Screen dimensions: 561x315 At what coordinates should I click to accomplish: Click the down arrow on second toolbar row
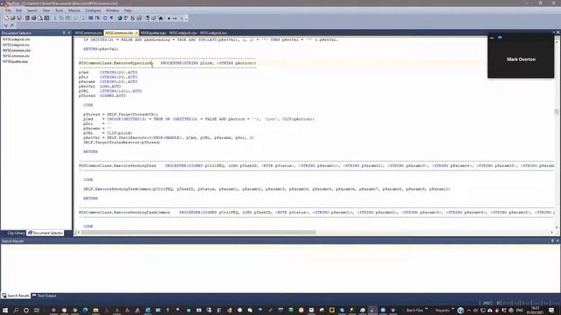pyautogui.click(x=6, y=25)
